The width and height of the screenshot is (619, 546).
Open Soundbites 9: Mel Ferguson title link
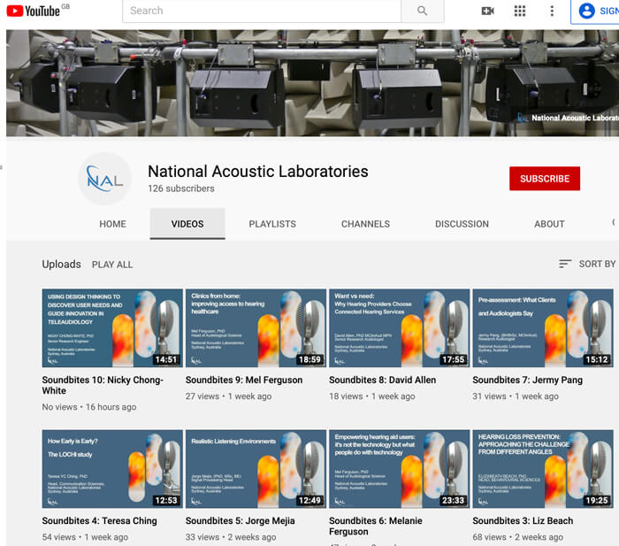point(244,381)
